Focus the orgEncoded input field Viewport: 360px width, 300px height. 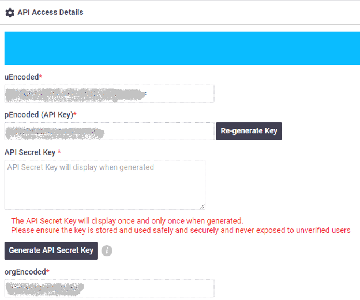[x=109, y=288]
